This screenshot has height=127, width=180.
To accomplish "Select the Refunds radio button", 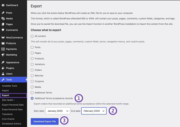I will [x=32, y=76].
